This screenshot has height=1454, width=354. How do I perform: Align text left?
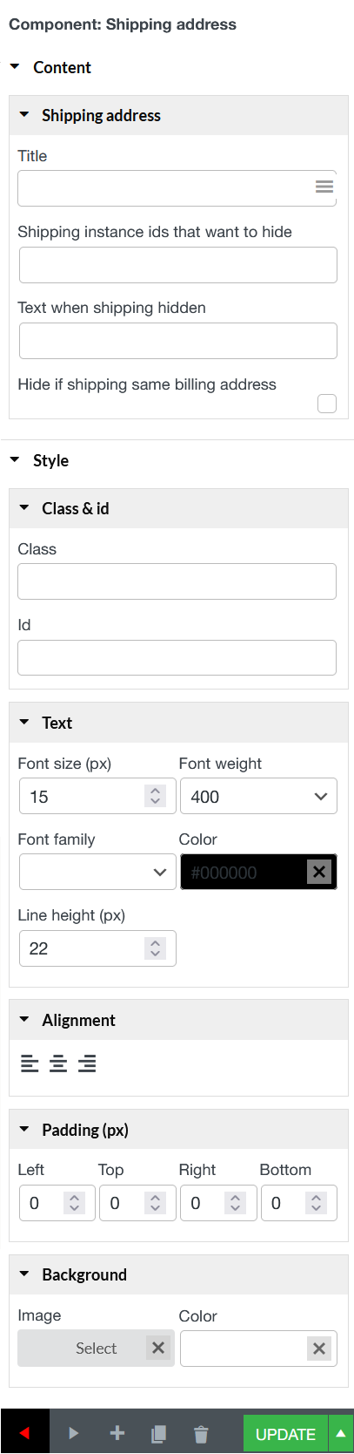[x=30, y=1063]
